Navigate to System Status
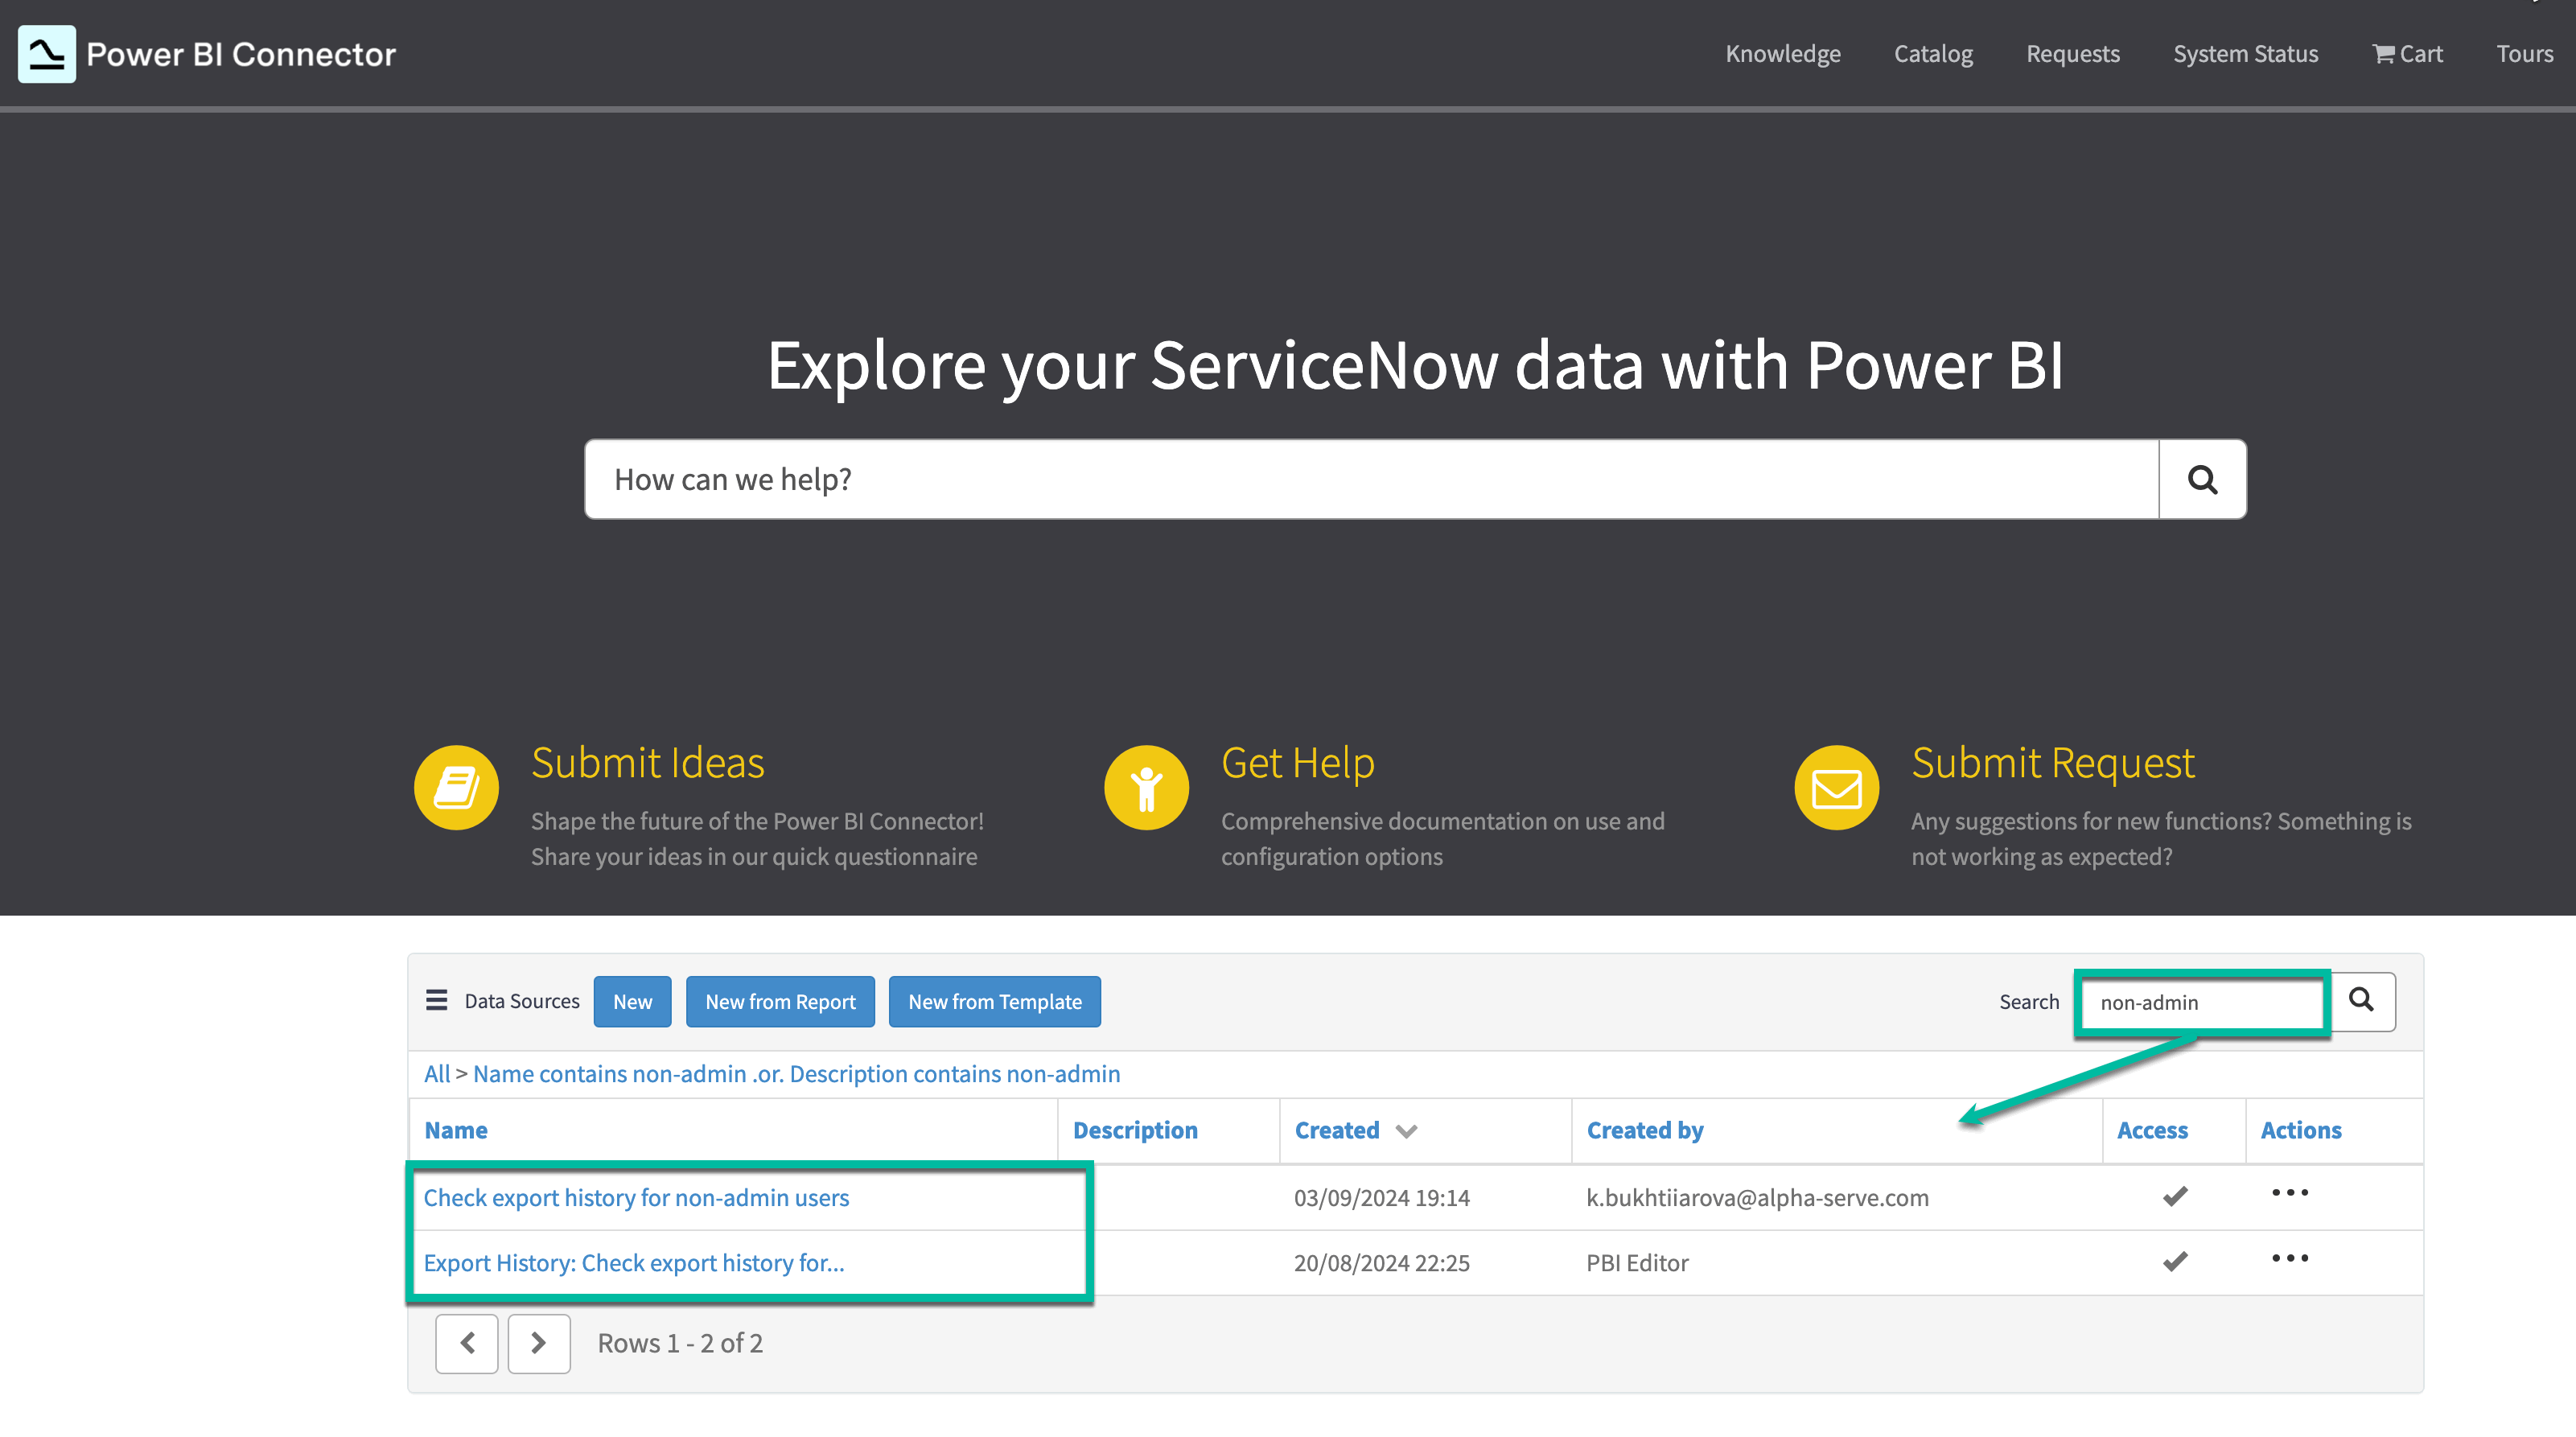The height and width of the screenshot is (1437, 2576). (x=2245, y=53)
